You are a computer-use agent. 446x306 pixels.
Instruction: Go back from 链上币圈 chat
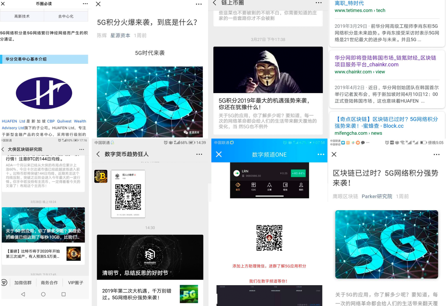[214, 3]
